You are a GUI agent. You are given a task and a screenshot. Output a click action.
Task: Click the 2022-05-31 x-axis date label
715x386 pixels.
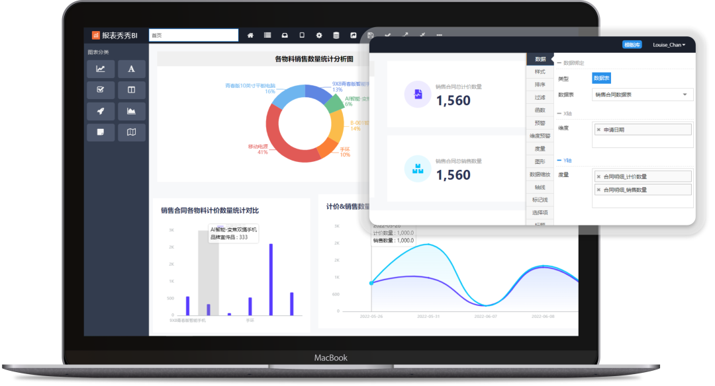(428, 317)
